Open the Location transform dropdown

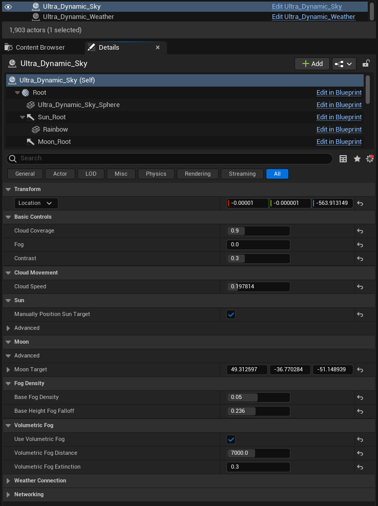tap(36, 203)
